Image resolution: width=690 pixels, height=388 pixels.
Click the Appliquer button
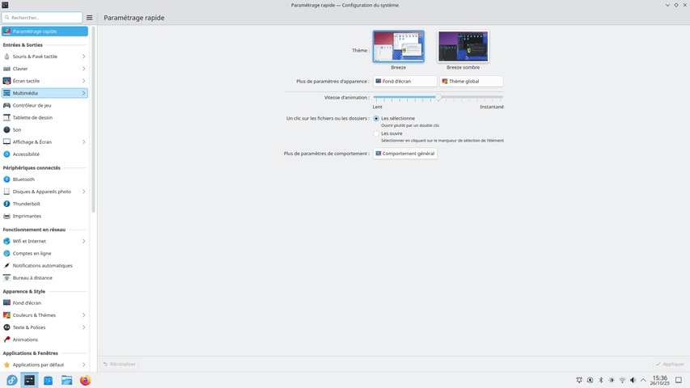pos(671,365)
